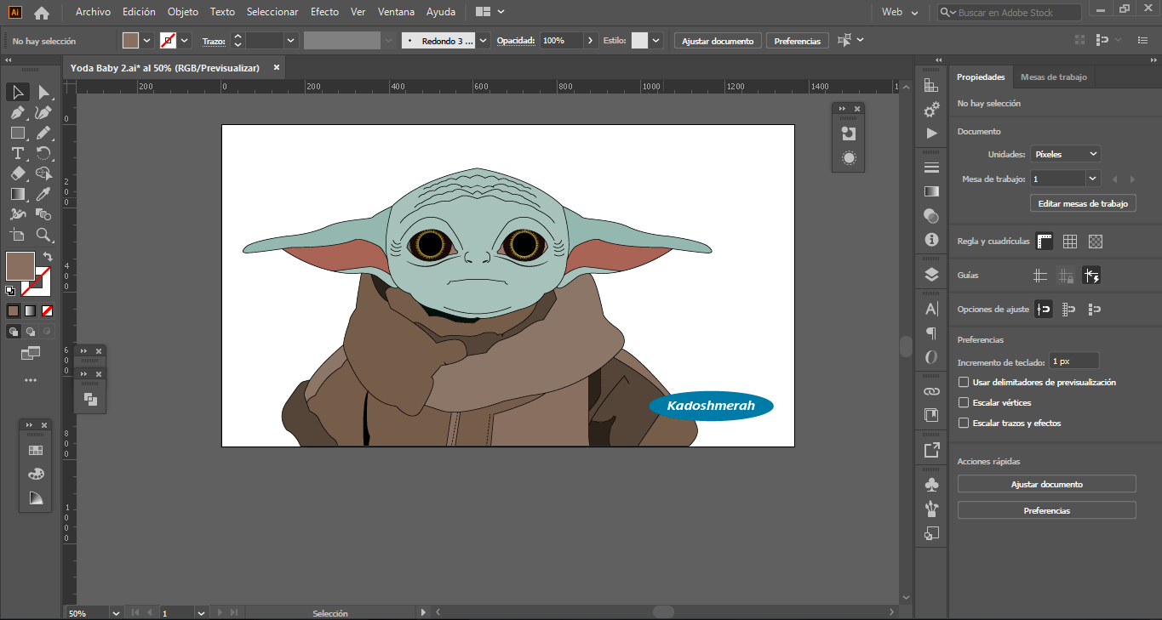Open the Edit Toolbar three dots
Viewport: 1162px width, 620px height.
click(x=31, y=380)
